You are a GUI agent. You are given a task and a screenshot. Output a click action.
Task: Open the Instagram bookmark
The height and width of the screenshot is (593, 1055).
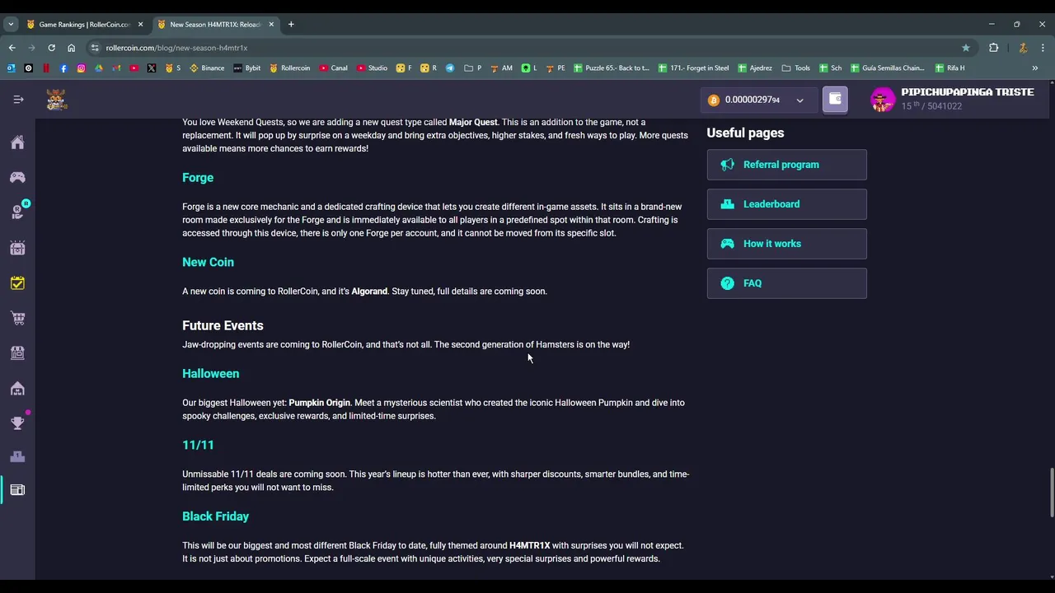pyautogui.click(x=81, y=68)
